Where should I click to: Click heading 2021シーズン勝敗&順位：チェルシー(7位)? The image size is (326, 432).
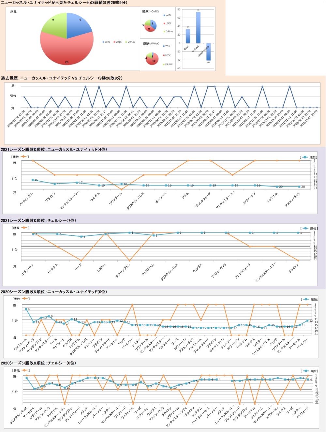pos(38,221)
